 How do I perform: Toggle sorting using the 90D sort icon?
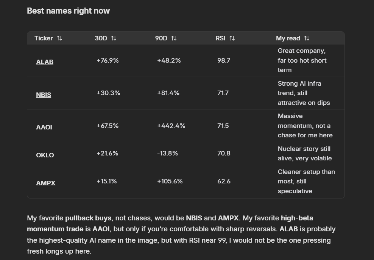(174, 38)
